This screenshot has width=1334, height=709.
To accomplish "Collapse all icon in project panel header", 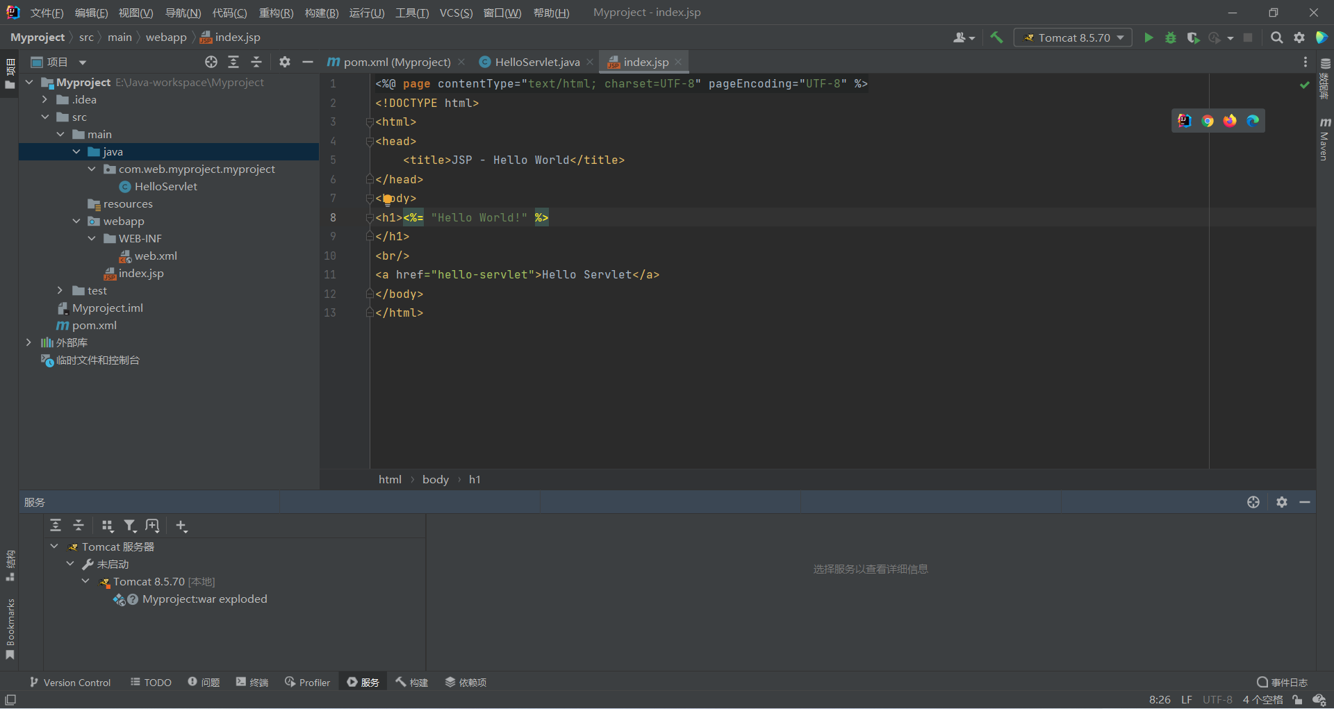I will (256, 62).
